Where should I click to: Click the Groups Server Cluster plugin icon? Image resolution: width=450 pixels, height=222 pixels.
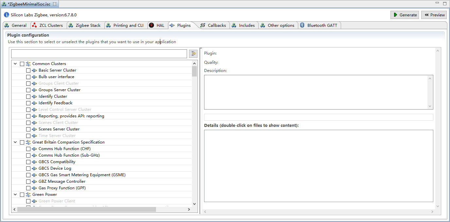(x=34, y=90)
